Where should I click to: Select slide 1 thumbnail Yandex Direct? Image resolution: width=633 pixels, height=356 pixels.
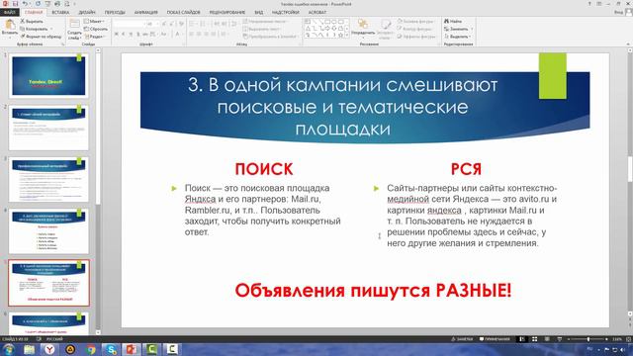(x=48, y=76)
